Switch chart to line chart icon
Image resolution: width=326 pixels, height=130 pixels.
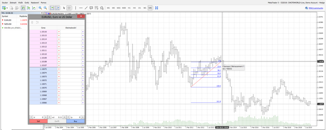pyautogui.click(x=34, y=8)
